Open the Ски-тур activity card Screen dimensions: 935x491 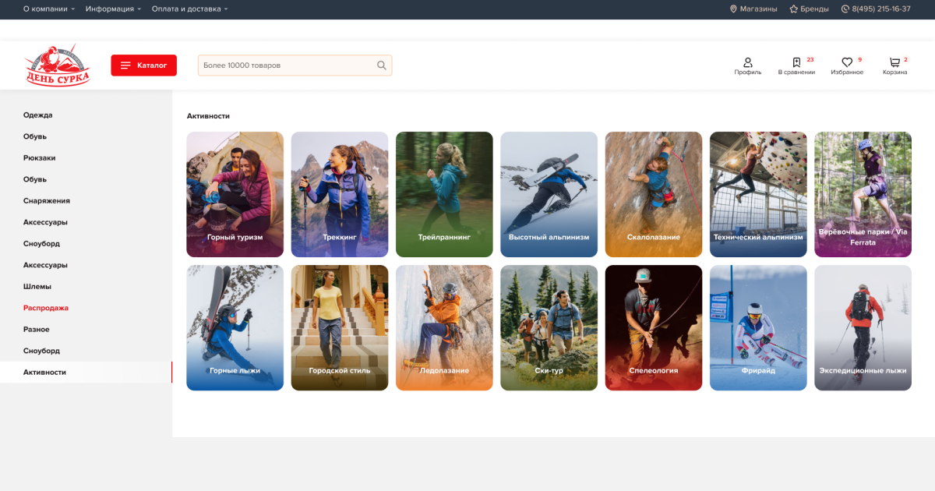(x=549, y=327)
